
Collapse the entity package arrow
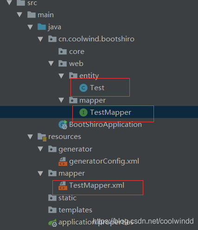61,76
